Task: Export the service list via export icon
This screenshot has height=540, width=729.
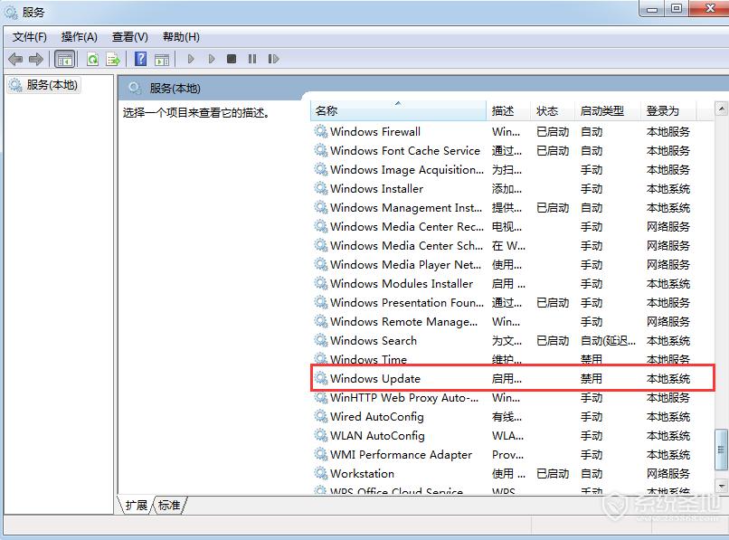Action: pyautogui.click(x=112, y=59)
